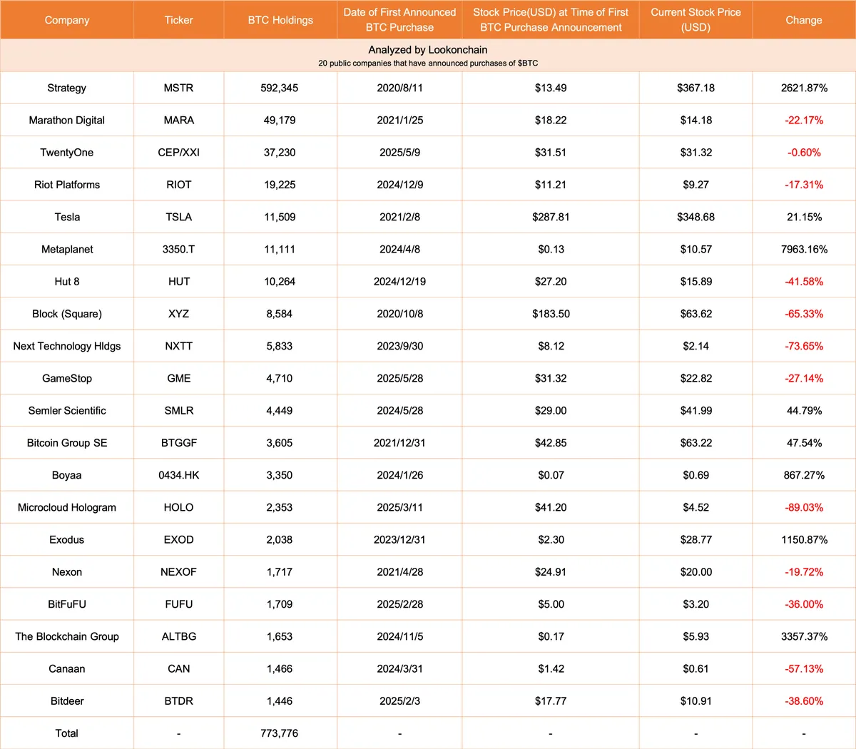
Task: Click the 3350.T ticker cell
Action: pos(178,249)
